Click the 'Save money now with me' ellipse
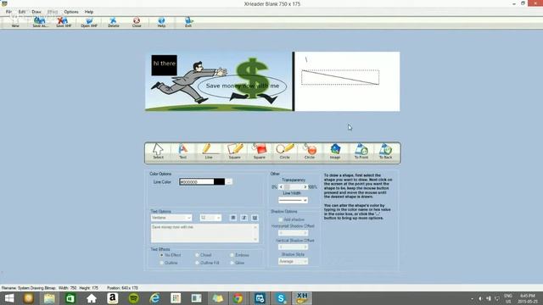The width and height of the screenshot is (543, 305). [243, 86]
